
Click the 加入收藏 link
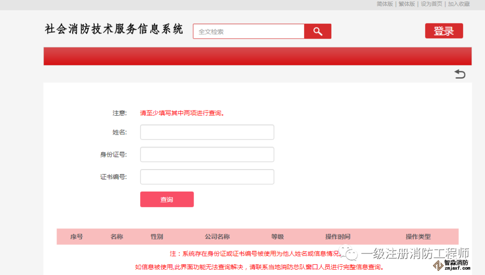(459, 4)
